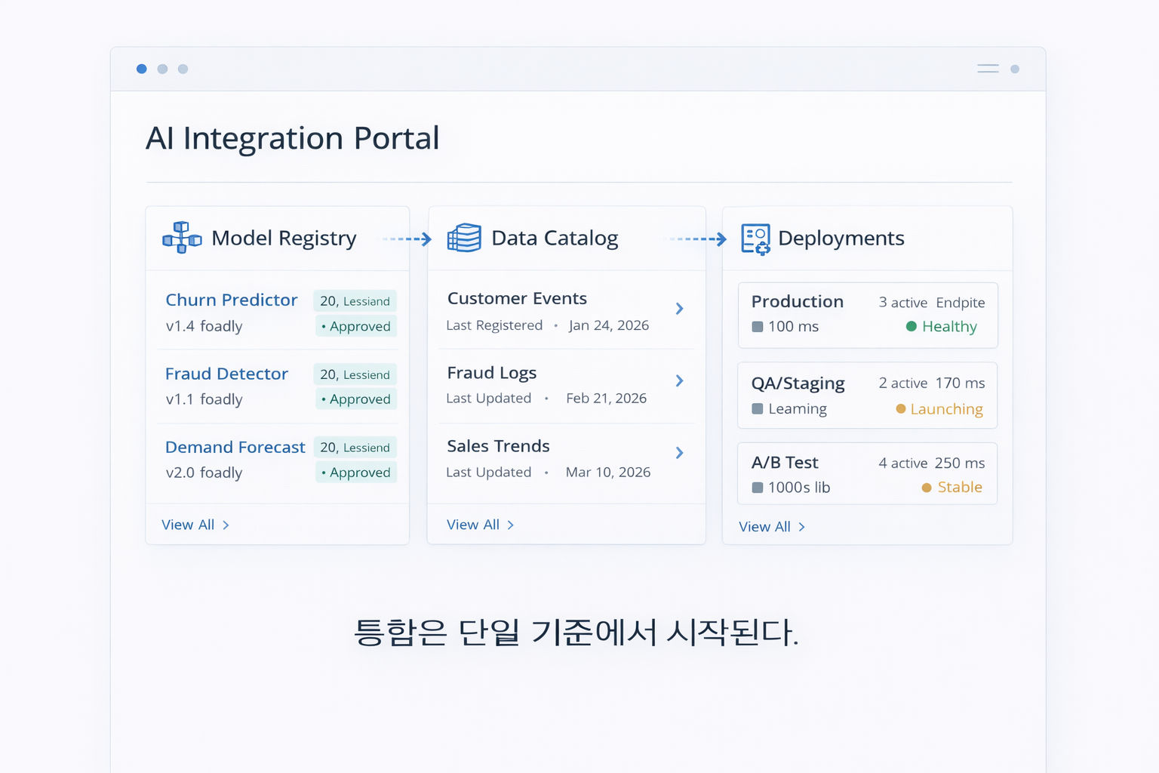Click the '20, Lessiand' tag on Fraud Detector
Screen dimensions: 1159x773
355,374
